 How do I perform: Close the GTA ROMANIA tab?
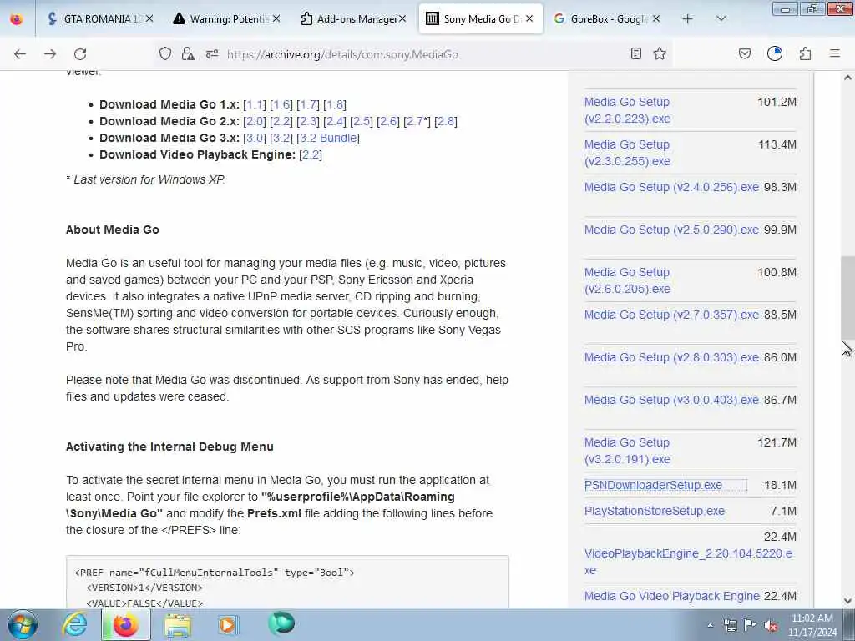pyautogui.click(x=149, y=19)
